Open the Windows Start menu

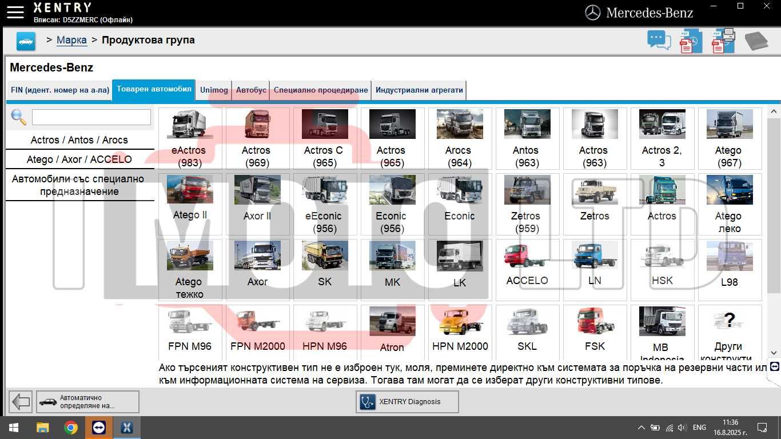[x=14, y=428]
